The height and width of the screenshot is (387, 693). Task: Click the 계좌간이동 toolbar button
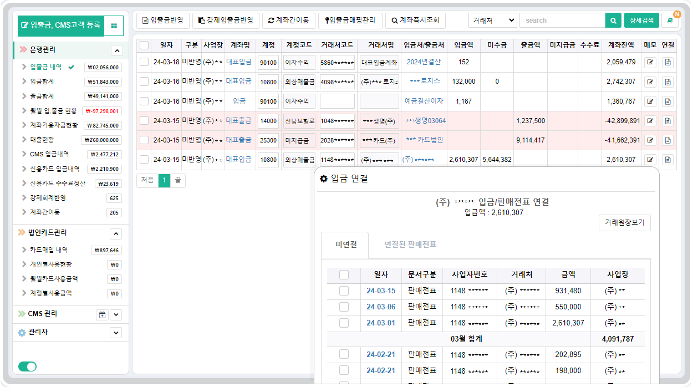pyautogui.click(x=288, y=21)
